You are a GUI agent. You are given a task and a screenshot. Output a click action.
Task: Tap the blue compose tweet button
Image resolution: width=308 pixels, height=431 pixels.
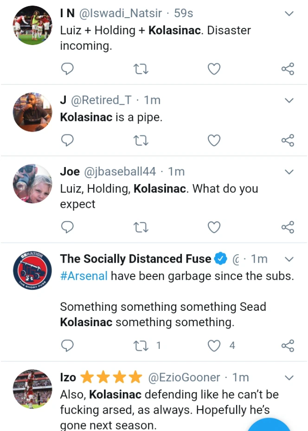tap(270, 425)
